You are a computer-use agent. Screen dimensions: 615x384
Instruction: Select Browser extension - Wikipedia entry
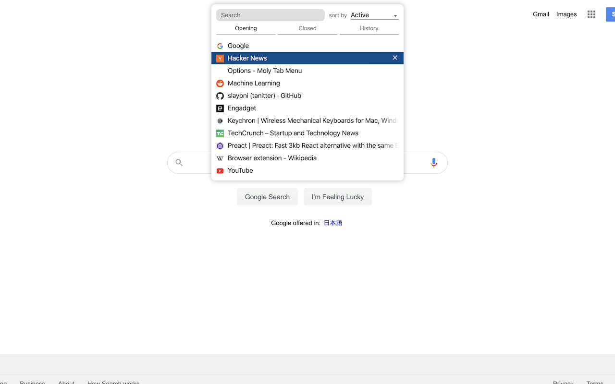(x=307, y=158)
